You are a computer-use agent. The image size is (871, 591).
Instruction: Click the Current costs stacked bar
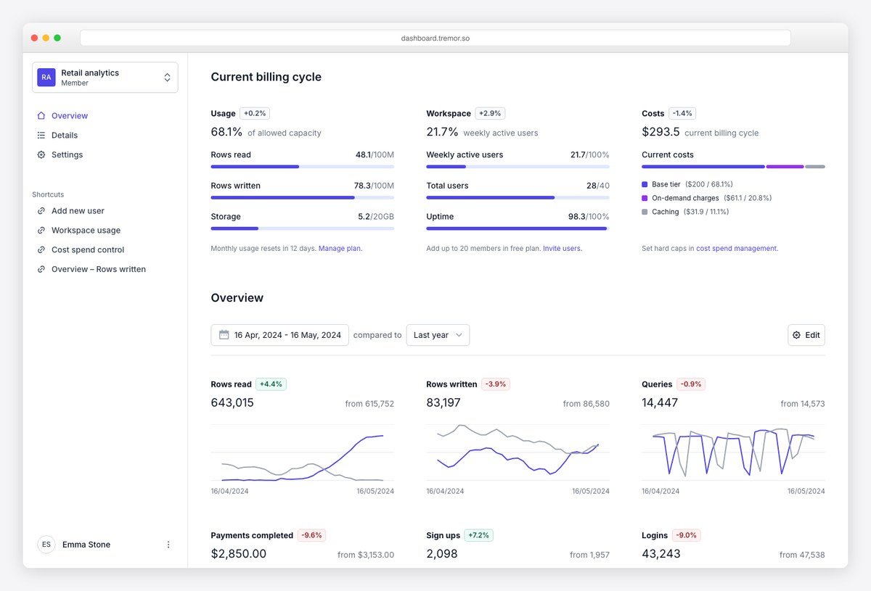tap(733, 167)
